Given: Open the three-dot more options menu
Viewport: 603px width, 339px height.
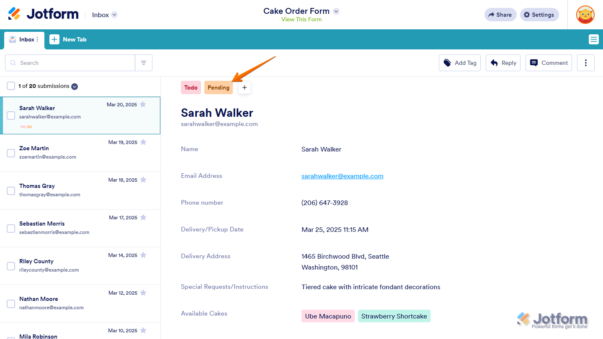Looking at the screenshot, I should [586, 63].
